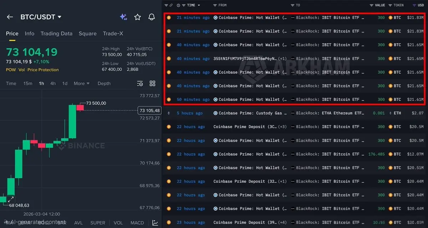The image size is (428, 228).
Task: Expand the More intervals dropdown
Action: (82, 83)
